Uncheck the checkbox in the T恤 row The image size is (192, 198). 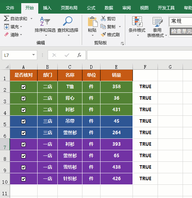[23, 87]
